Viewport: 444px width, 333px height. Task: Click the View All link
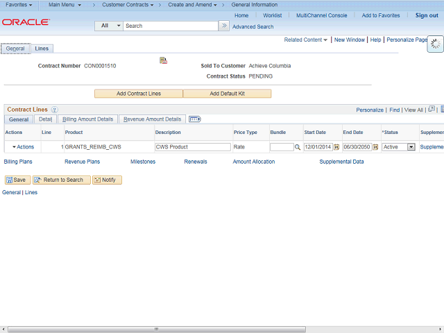[413, 110]
